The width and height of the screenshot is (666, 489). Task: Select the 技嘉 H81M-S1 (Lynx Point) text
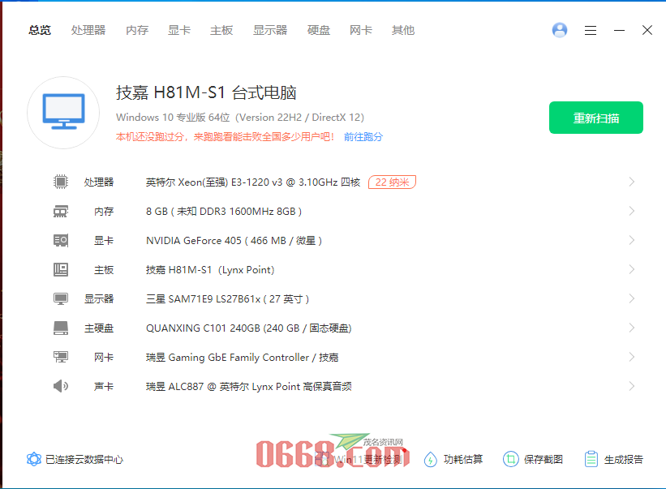click(210, 270)
